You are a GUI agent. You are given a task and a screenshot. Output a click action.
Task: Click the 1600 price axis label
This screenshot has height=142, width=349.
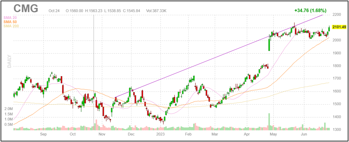click(337, 91)
